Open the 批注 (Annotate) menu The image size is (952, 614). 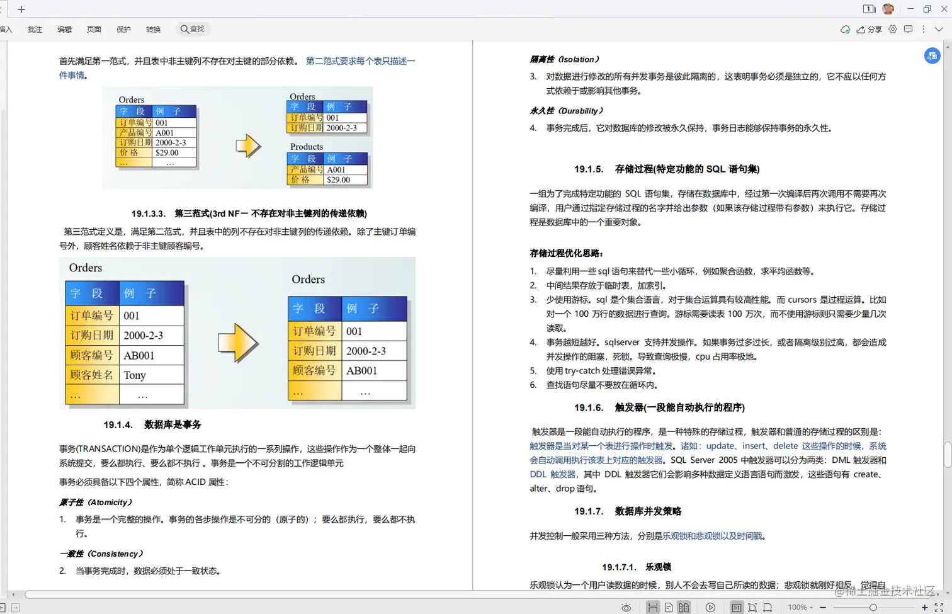(35, 28)
